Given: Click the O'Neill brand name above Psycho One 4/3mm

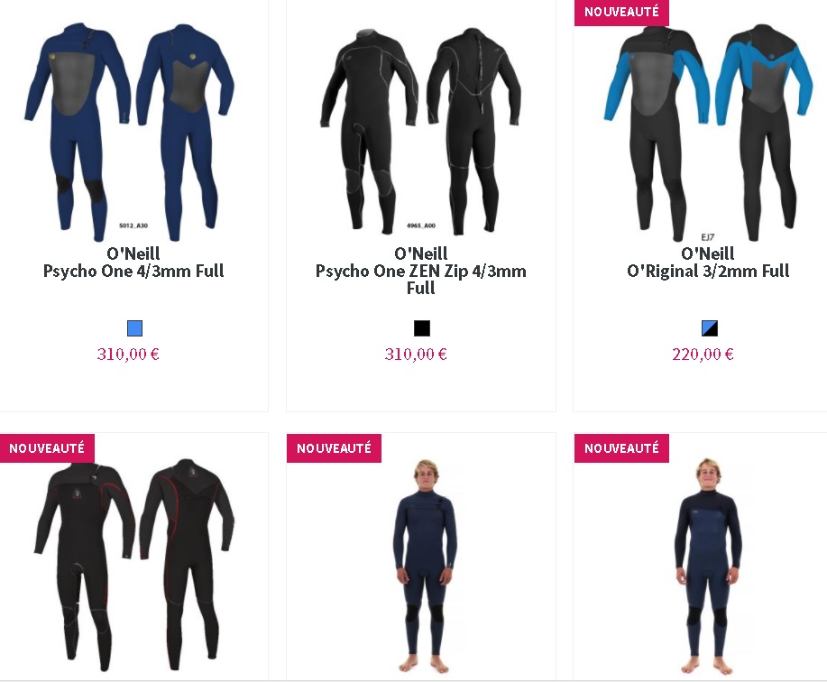Looking at the screenshot, I should (133, 253).
